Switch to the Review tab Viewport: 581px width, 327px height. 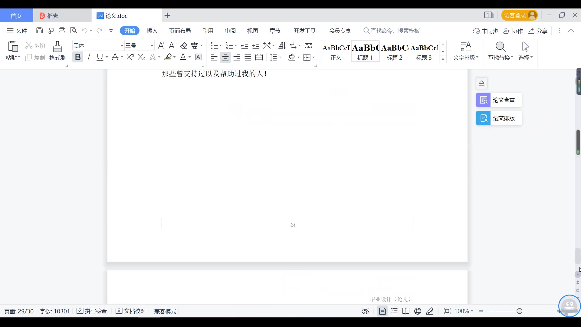230,31
